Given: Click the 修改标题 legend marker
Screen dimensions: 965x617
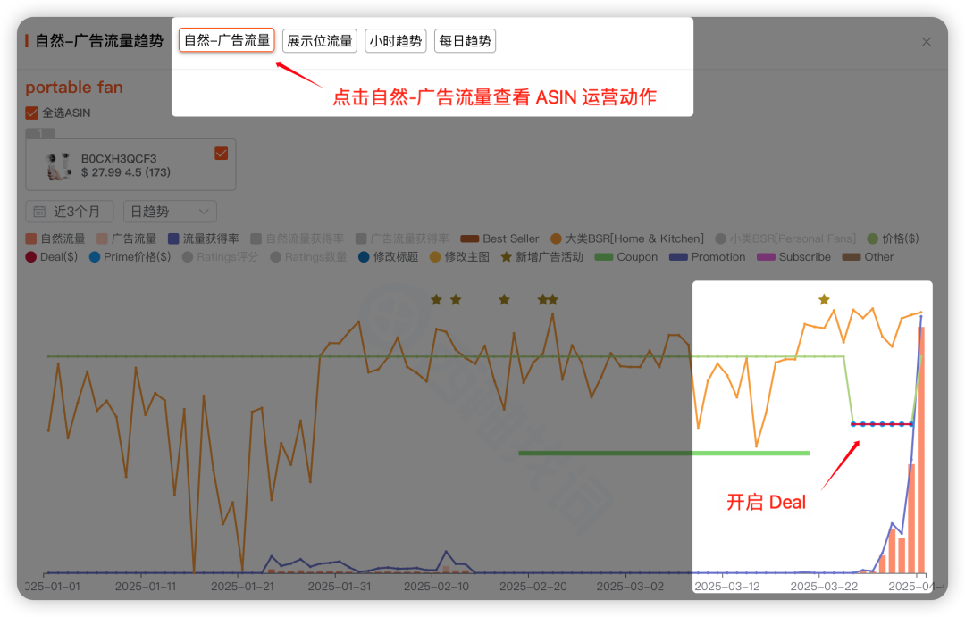Looking at the screenshot, I should coord(364,256).
